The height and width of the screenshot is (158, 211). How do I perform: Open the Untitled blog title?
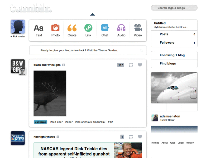[160, 23]
